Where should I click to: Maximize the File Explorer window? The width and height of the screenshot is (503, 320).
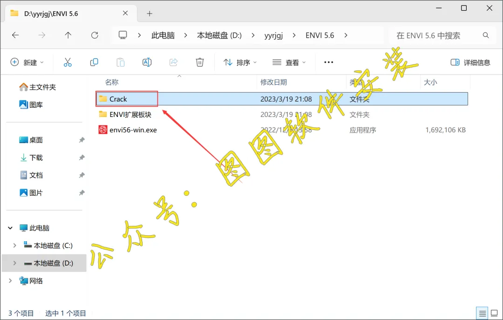point(464,8)
